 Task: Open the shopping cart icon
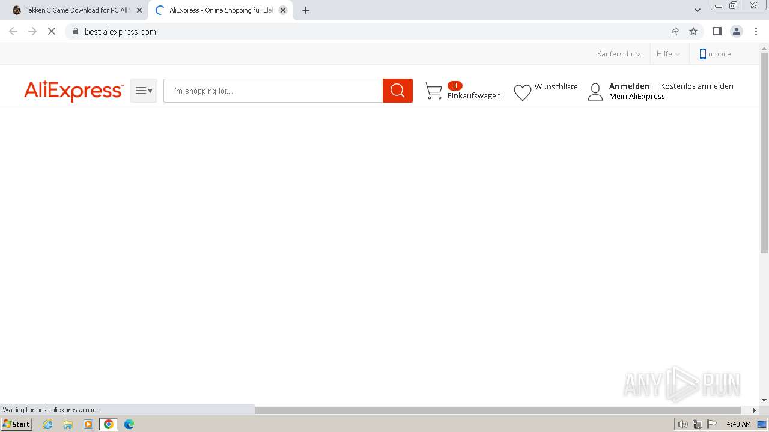coord(434,91)
